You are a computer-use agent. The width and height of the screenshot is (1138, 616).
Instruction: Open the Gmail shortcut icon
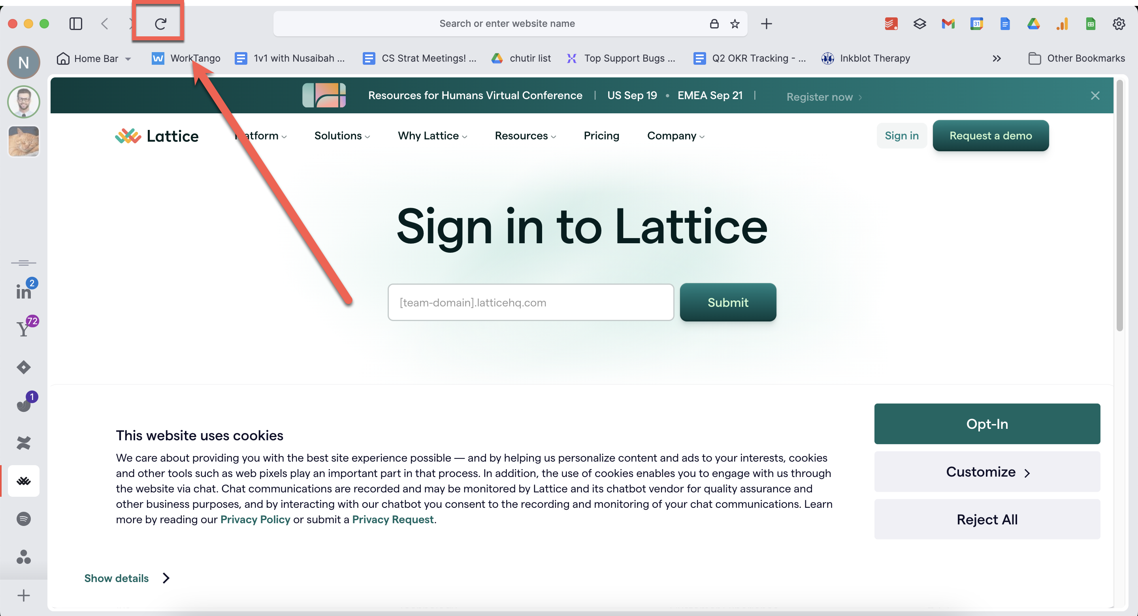pyautogui.click(x=948, y=23)
